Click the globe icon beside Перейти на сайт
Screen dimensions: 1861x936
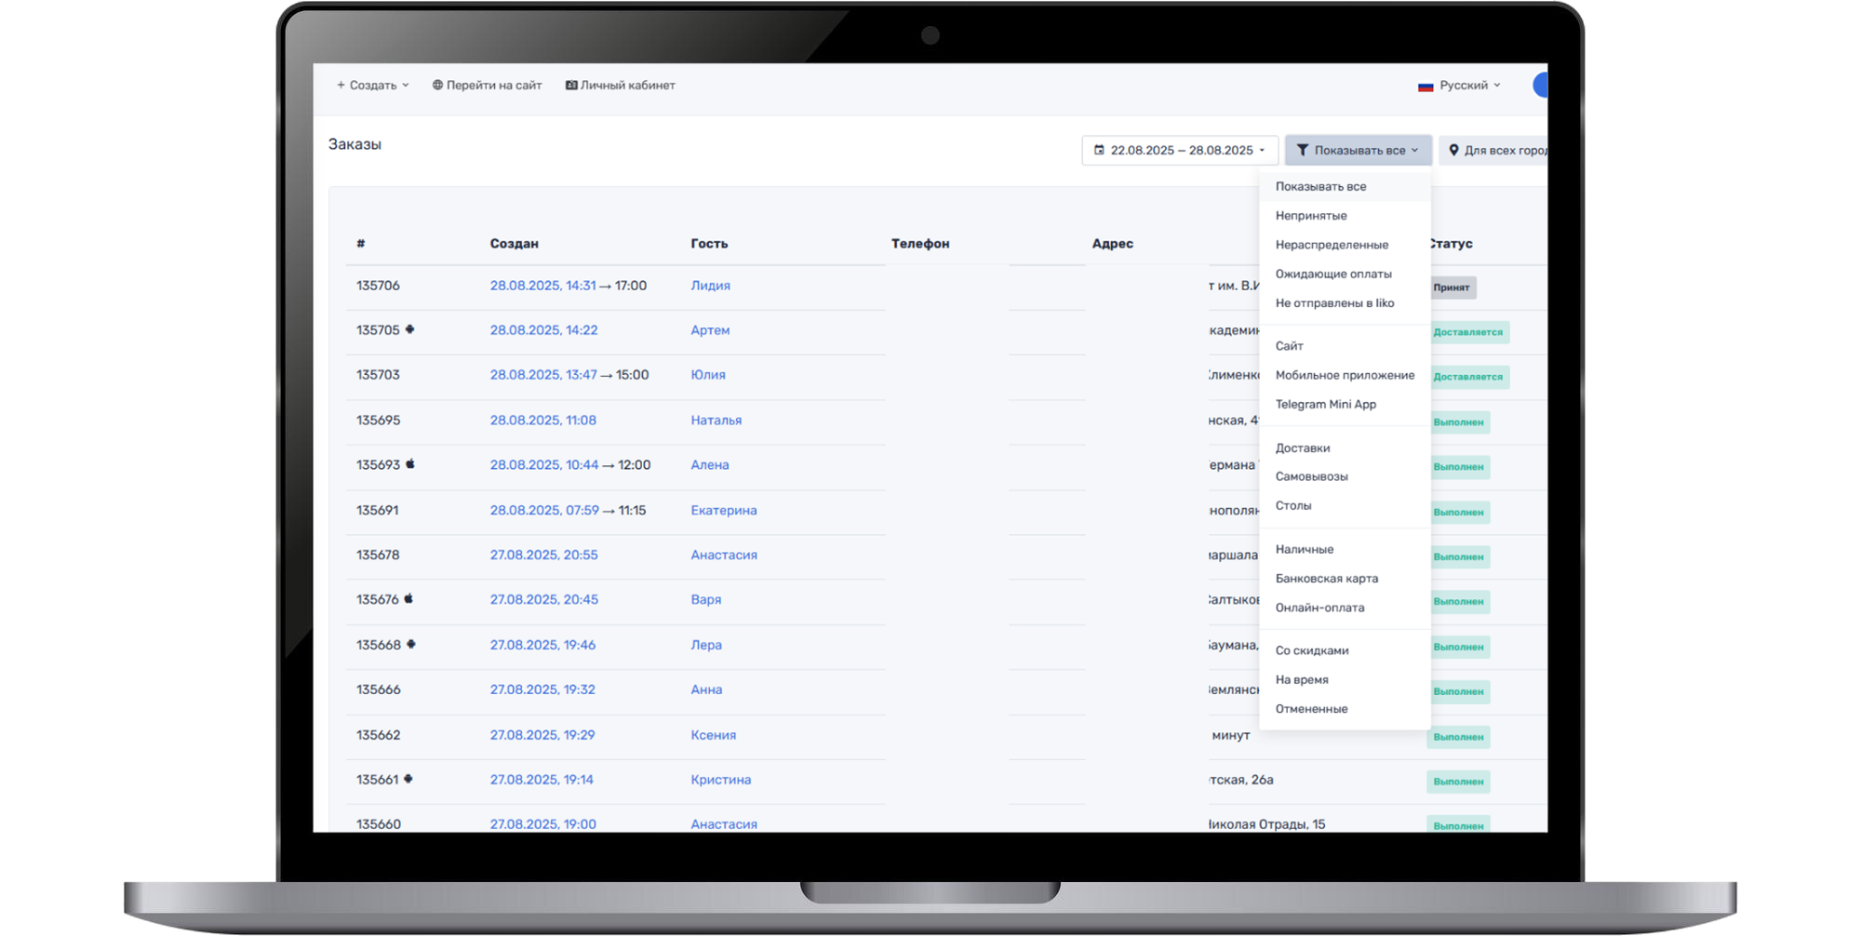click(x=437, y=86)
